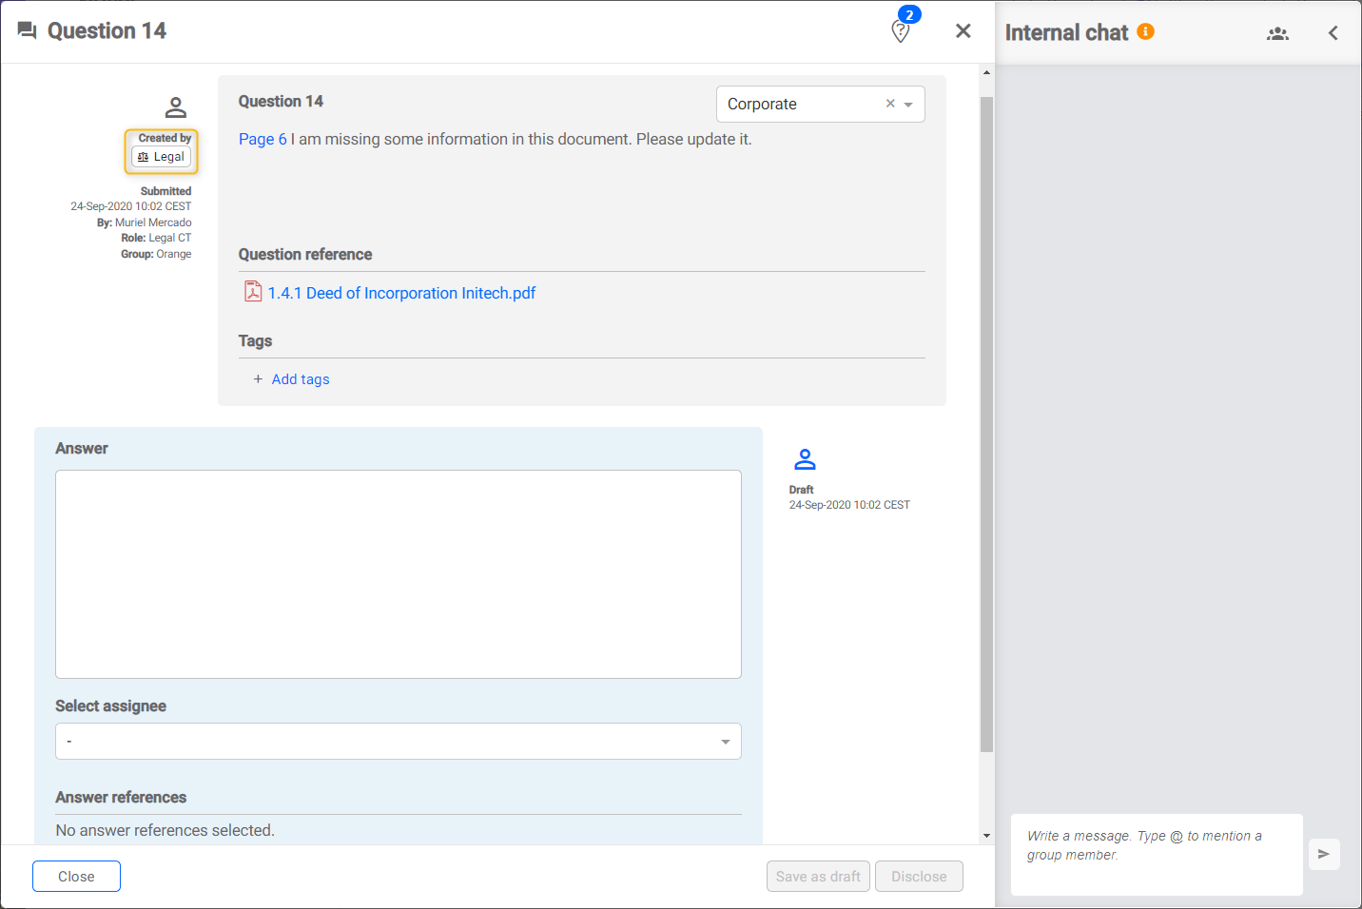This screenshot has width=1362, height=909.
Task: Click the help icon with badge 2
Action: click(901, 31)
